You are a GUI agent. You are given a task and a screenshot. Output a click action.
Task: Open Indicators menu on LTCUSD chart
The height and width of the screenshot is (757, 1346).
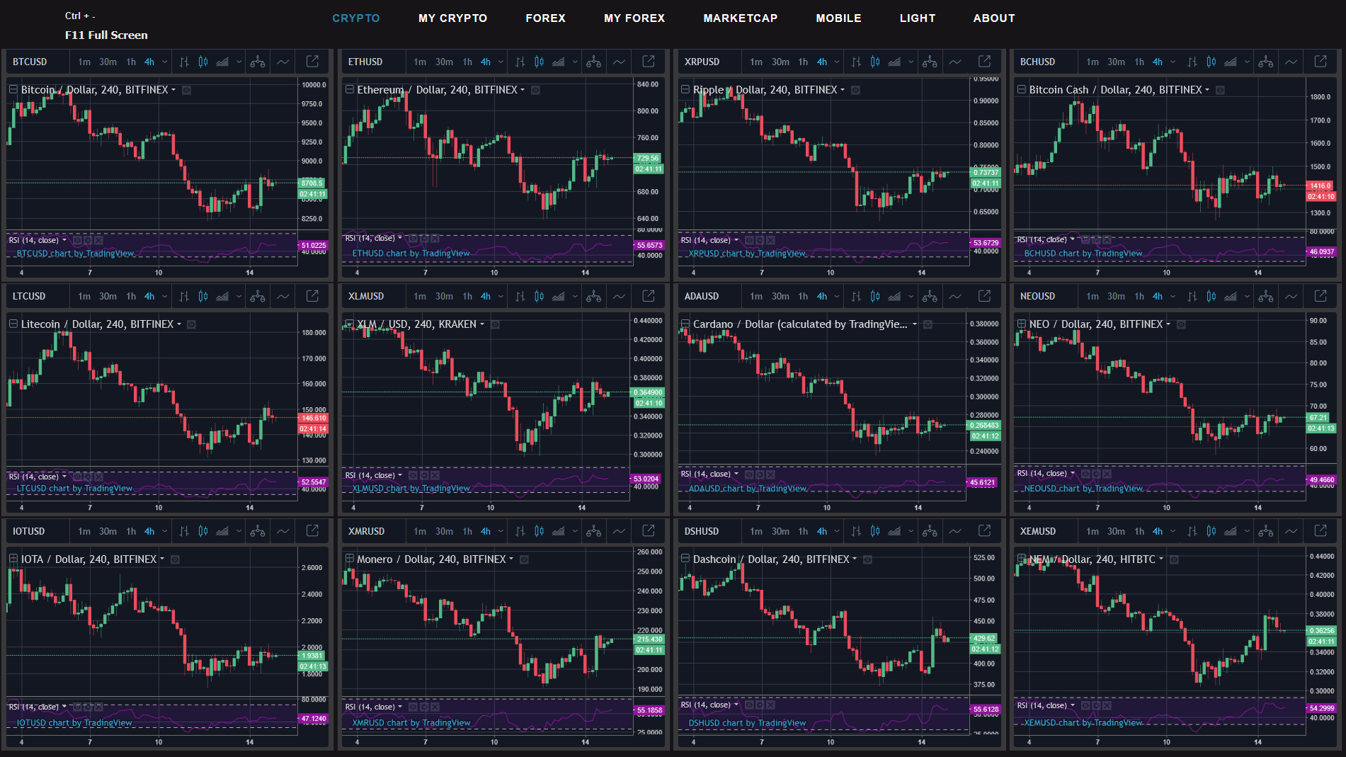coord(283,296)
